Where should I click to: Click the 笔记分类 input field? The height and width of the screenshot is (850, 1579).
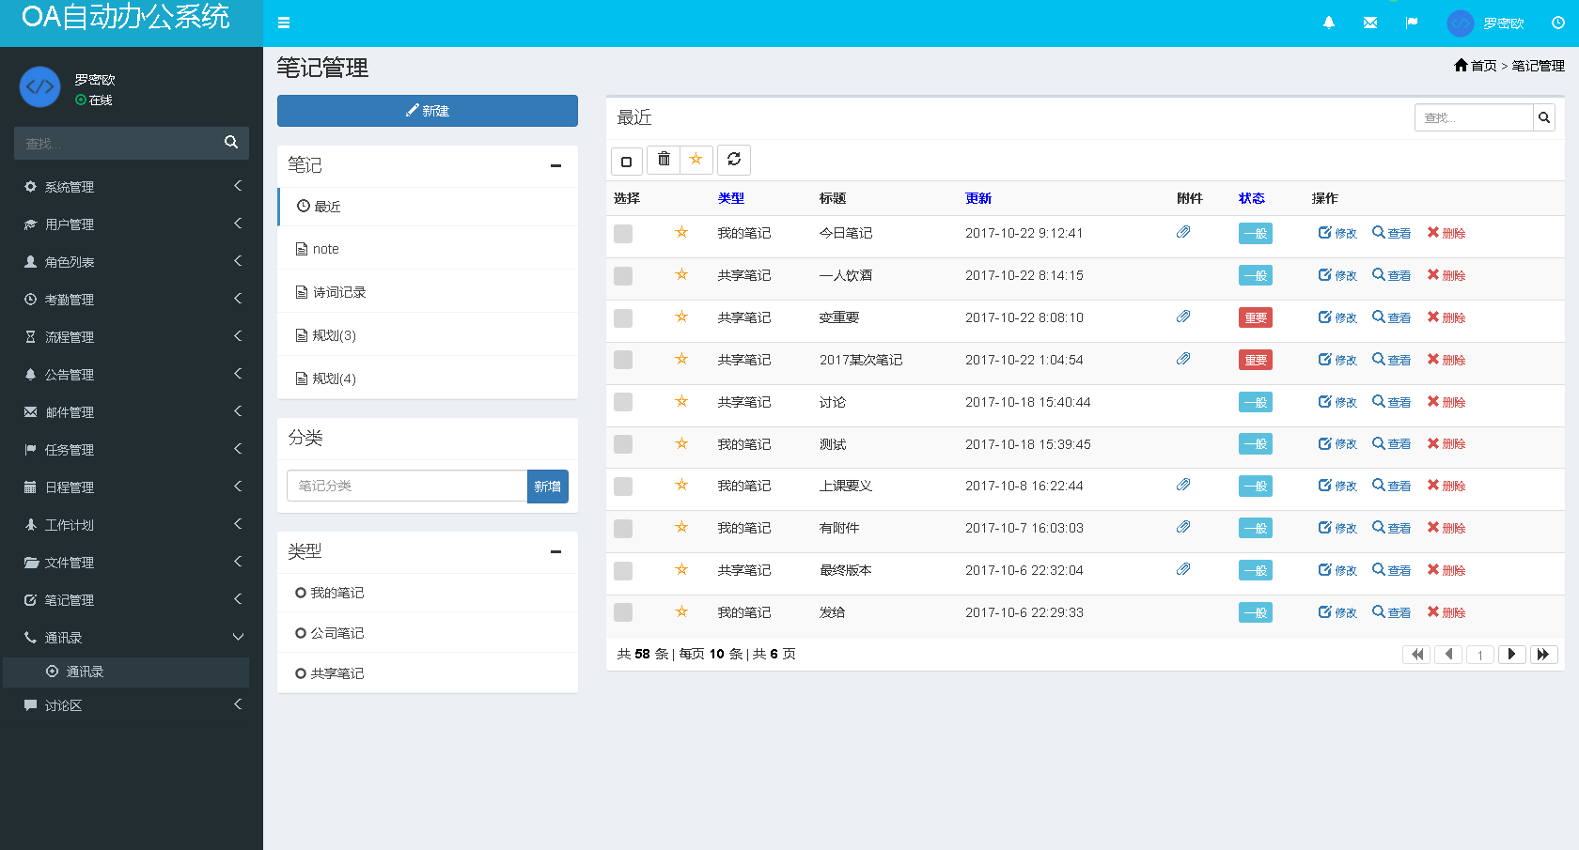tap(406, 486)
